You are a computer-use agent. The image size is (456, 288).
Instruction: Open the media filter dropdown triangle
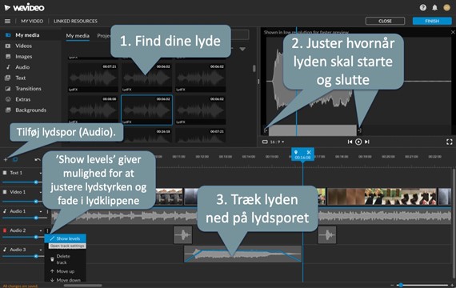click(x=242, y=49)
